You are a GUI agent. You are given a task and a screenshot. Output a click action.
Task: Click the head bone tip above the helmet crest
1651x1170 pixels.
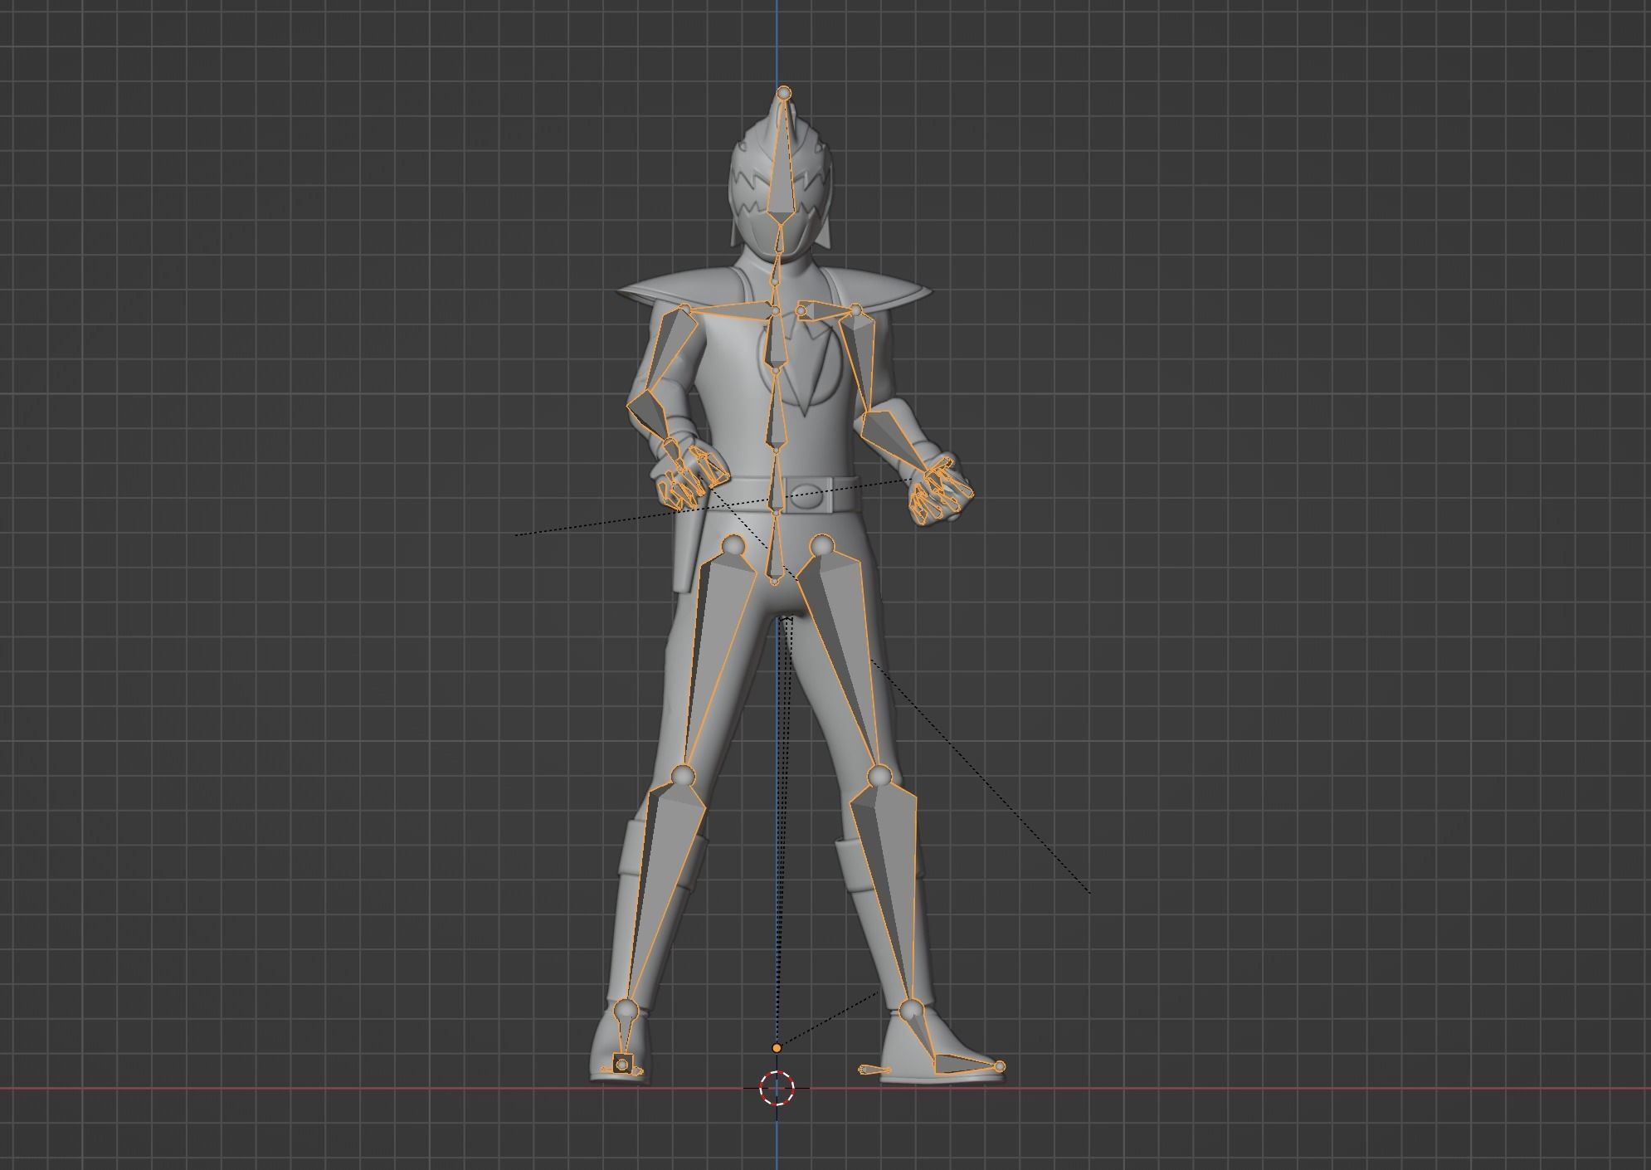(x=784, y=93)
